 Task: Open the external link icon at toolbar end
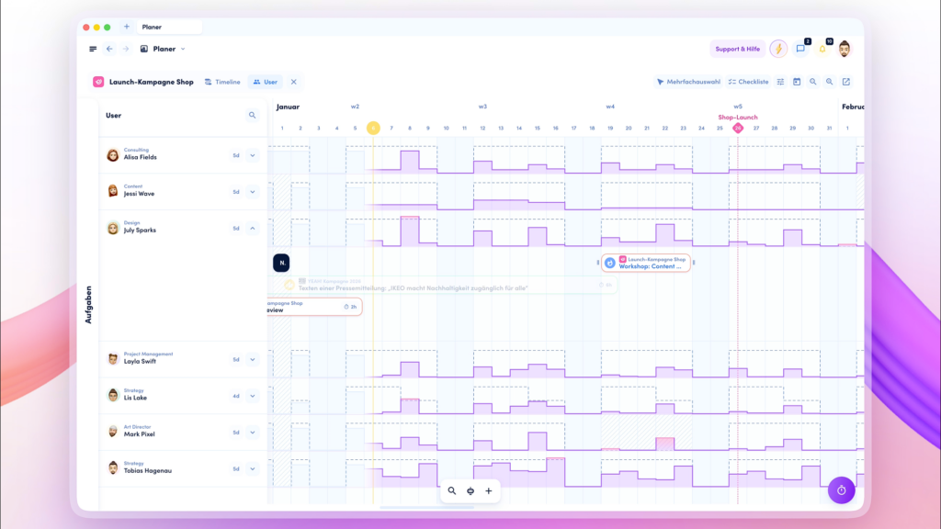click(845, 82)
